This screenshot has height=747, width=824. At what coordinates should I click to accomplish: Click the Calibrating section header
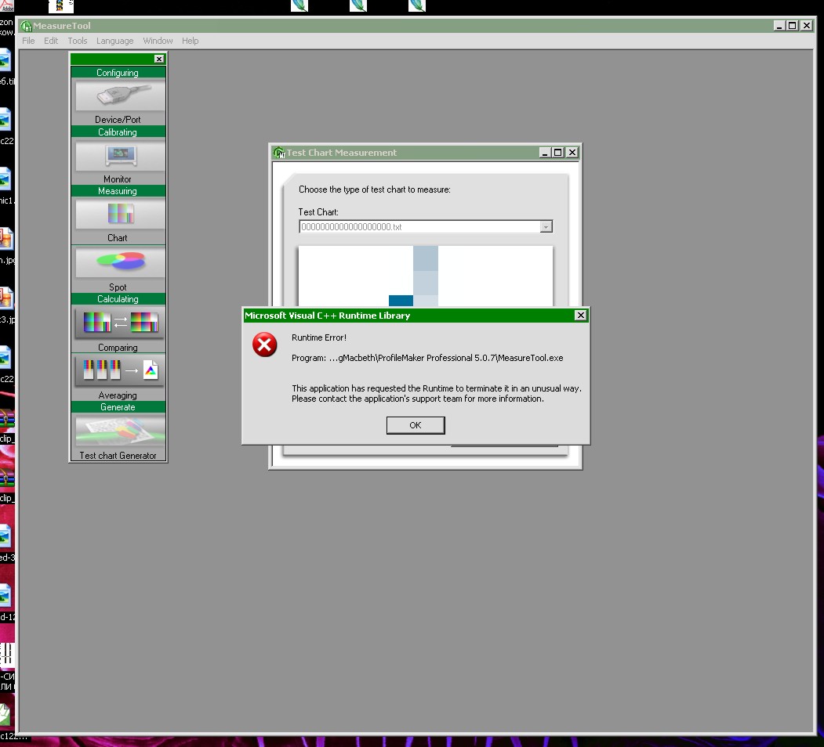coord(118,132)
